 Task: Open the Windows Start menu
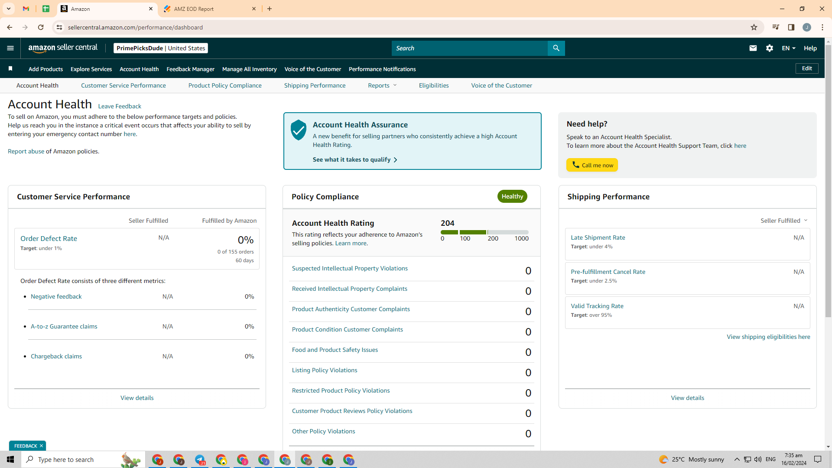pyautogui.click(x=10, y=459)
